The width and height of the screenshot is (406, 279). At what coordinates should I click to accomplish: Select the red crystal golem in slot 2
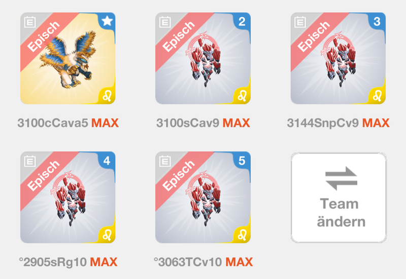[204, 59]
